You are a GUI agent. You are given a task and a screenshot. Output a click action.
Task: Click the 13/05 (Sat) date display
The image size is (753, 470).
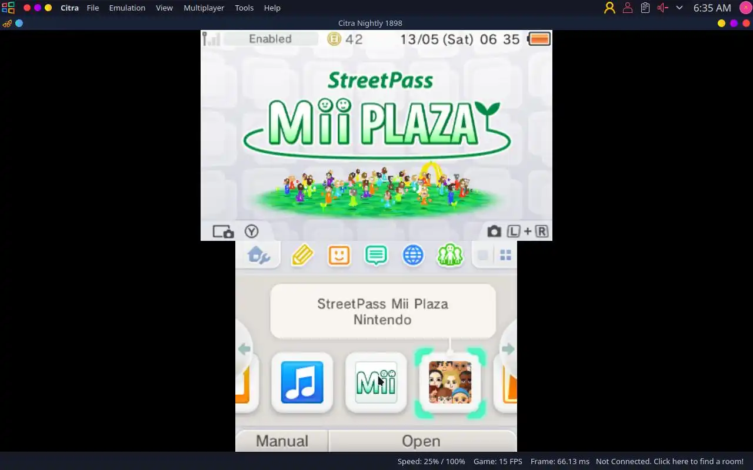click(x=437, y=39)
